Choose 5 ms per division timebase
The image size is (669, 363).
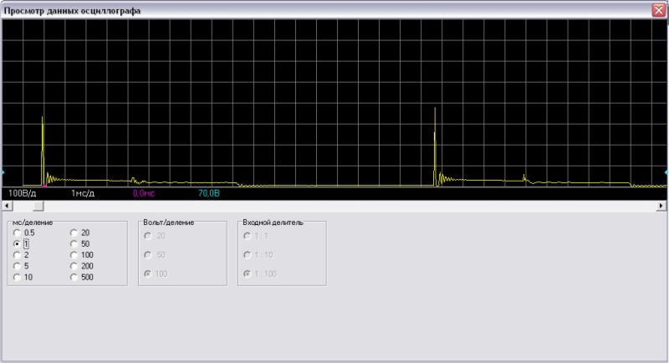tap(17, 266)
